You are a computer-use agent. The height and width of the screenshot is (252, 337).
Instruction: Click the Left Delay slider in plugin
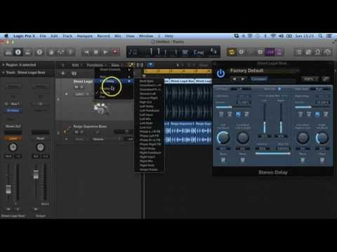pos(233,107)
